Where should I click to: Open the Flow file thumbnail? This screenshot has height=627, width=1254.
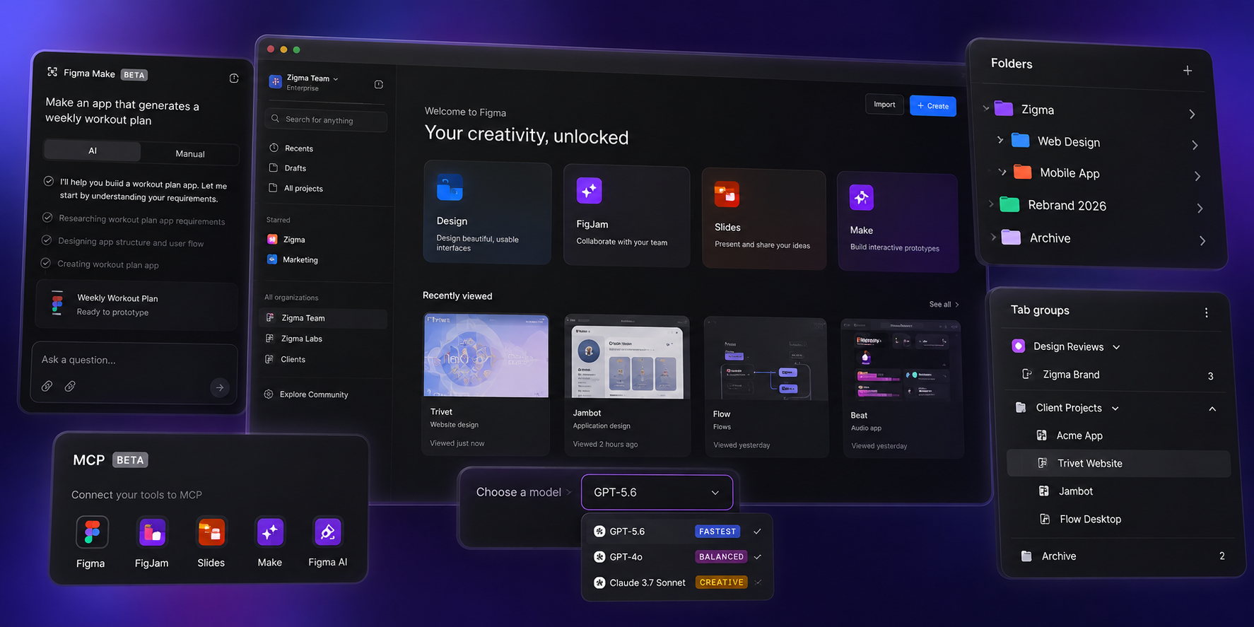[x=766, y=360]
